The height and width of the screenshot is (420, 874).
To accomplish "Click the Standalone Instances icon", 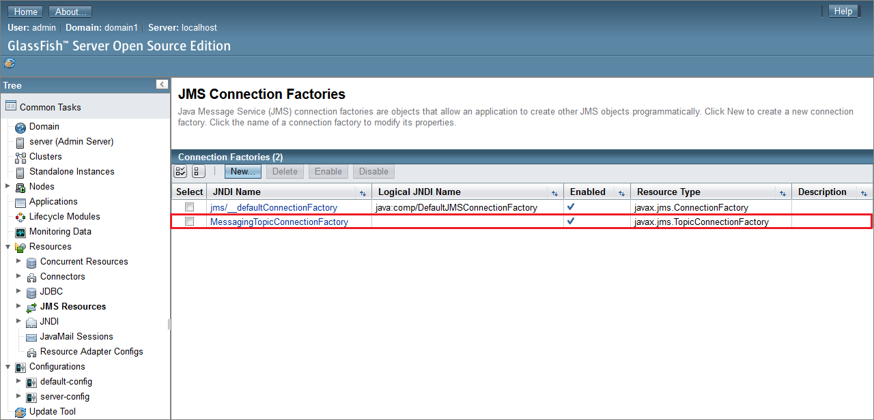I will pos(20,172).
